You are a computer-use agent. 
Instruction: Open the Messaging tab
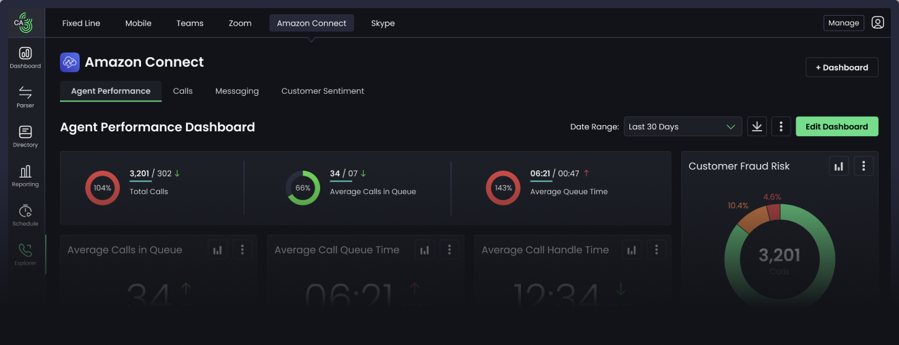[x=237, y=91]
